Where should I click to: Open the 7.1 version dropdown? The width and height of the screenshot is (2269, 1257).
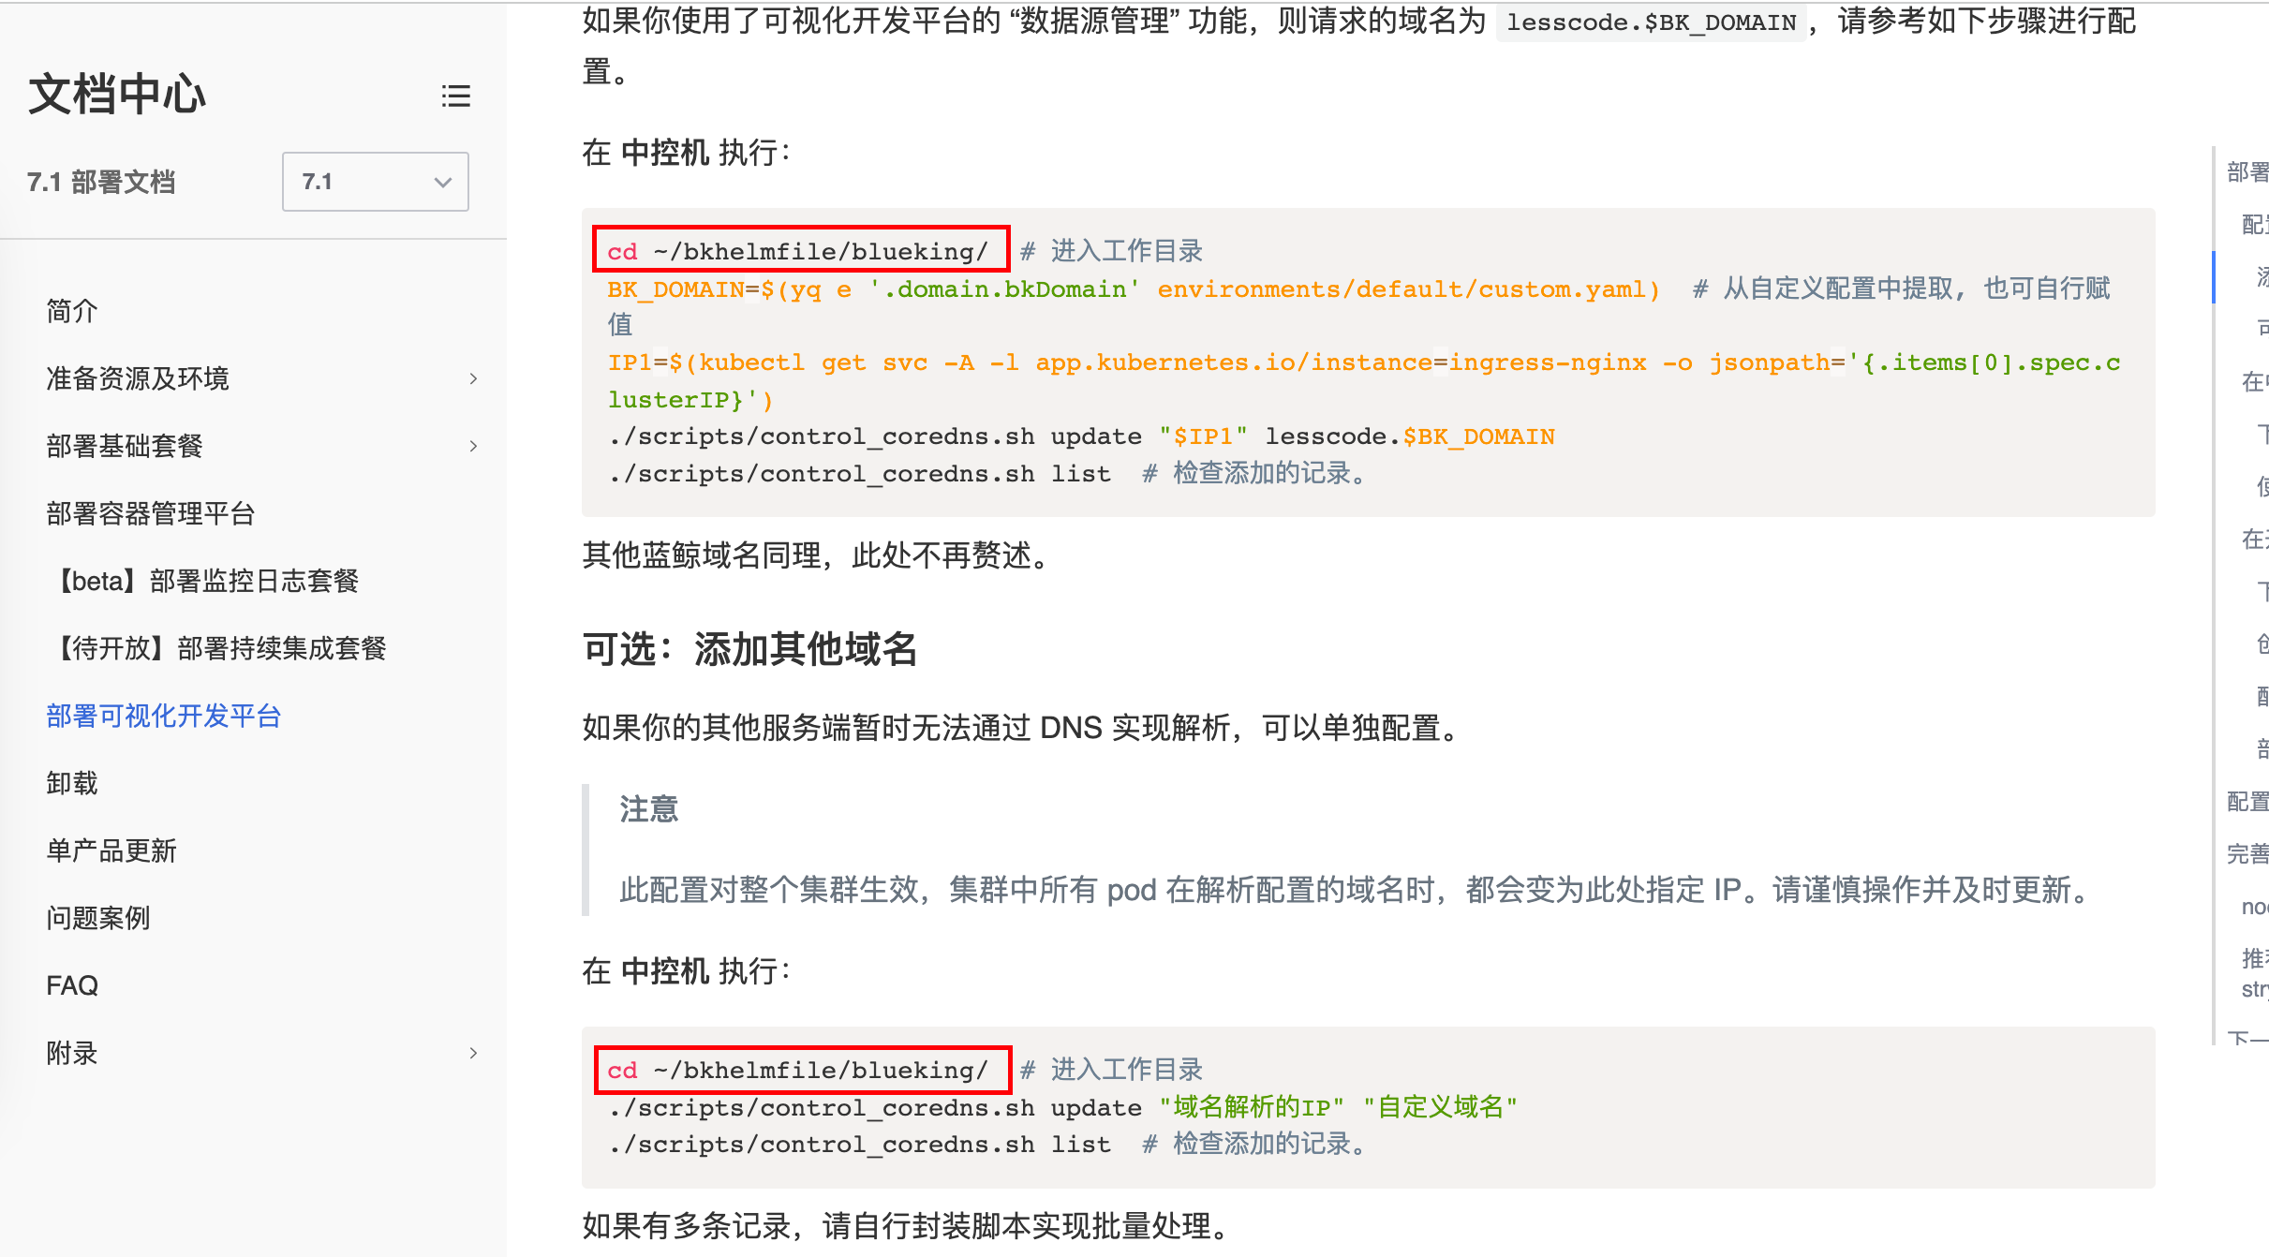tap(376, 182)
